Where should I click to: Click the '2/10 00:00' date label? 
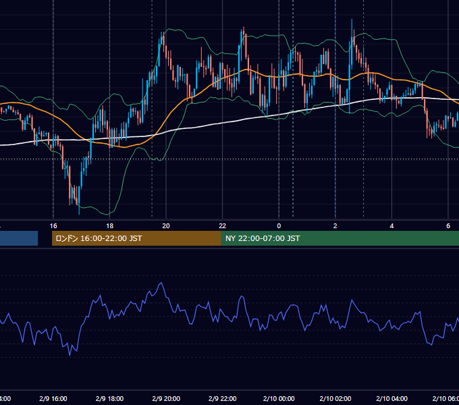tap(279, 398)
